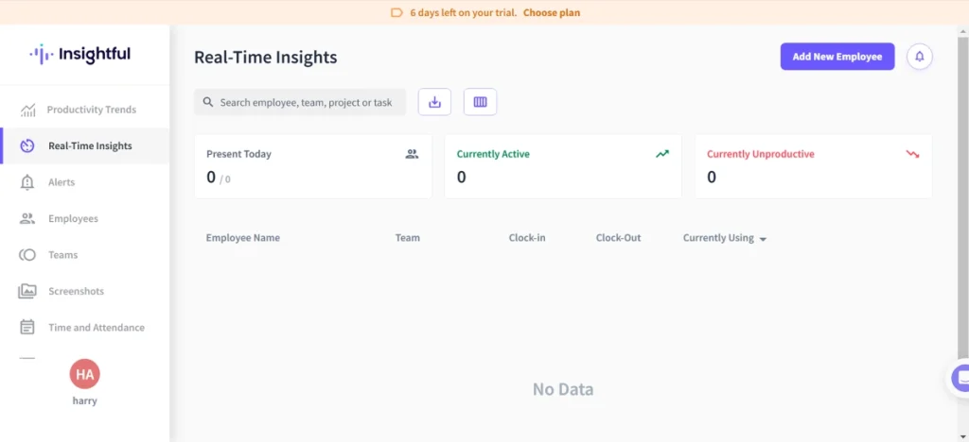The height and width of the screenshot is (442, 969).
Task: Click the trial tag icon in banner
Action: (x=396, y=12)
